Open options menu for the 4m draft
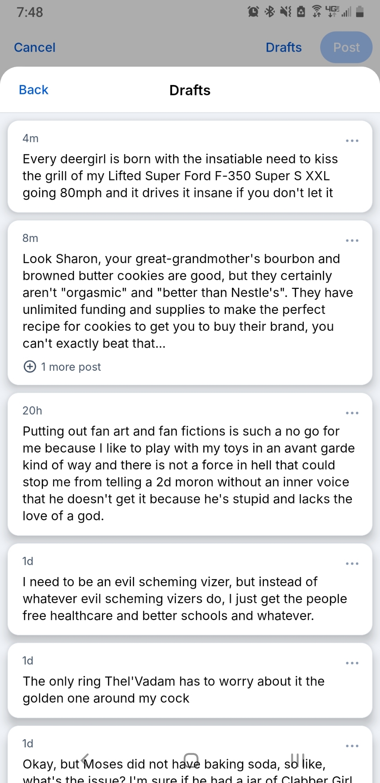This screenshot has width=380, height=783. click(x=352, y=141)
